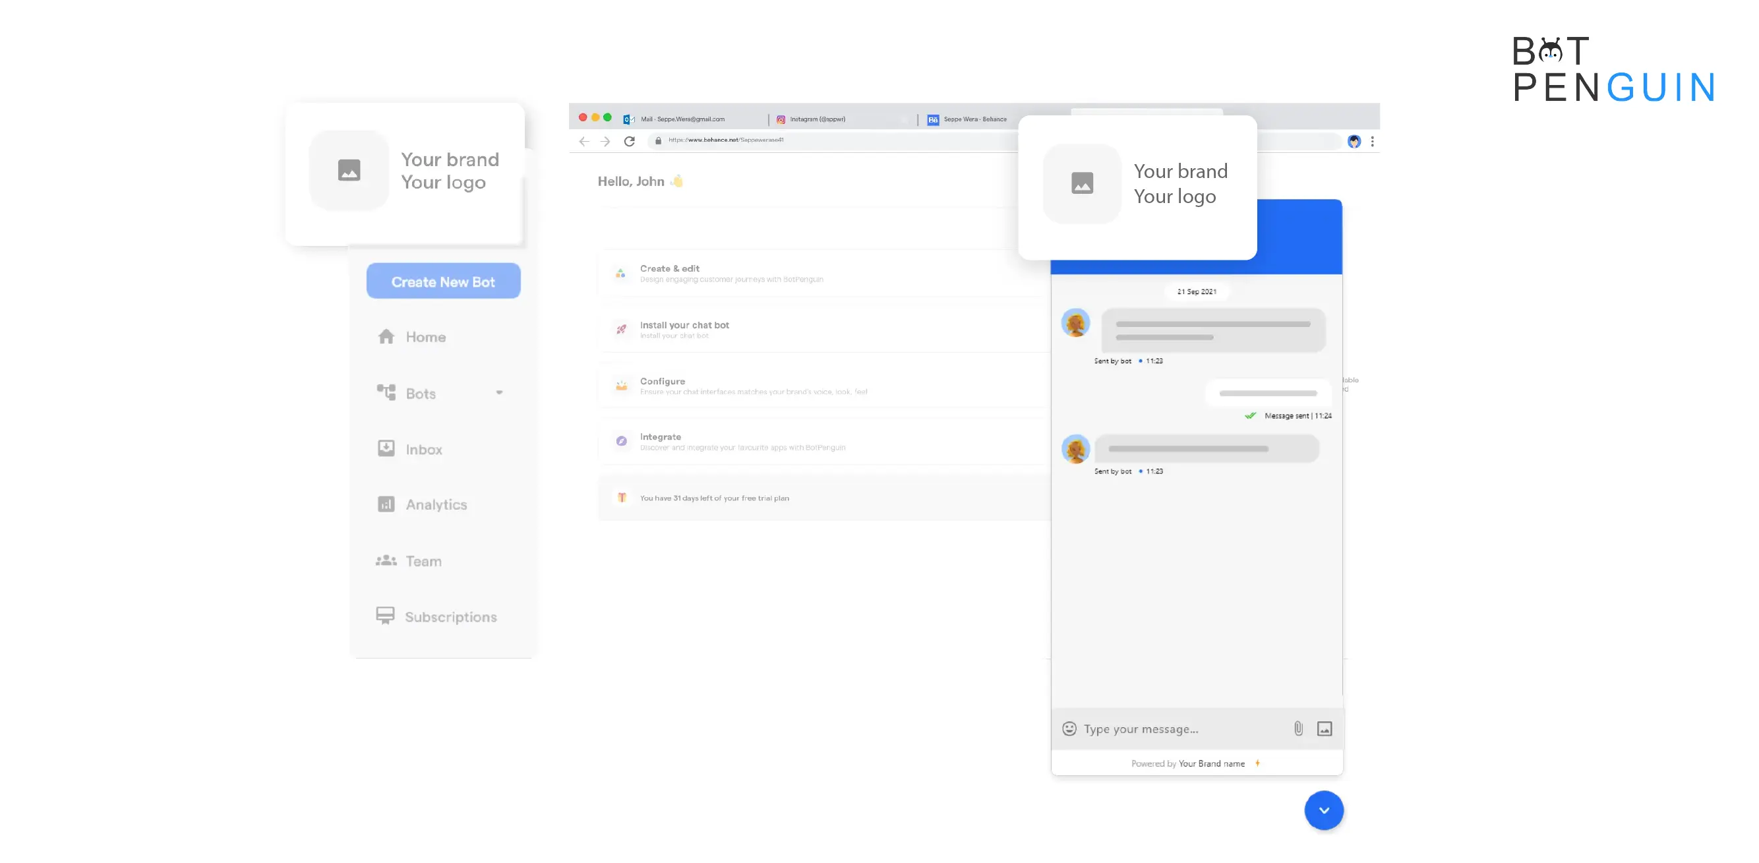The image size is (1759, 863).
Task: Click the browser refresh icon
Action: pos(630,139)
